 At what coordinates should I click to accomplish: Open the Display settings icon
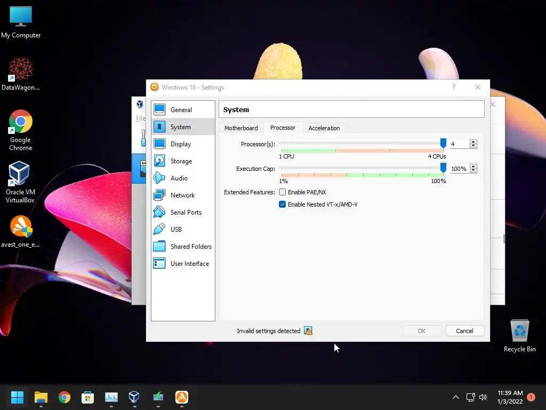(159, 144)
